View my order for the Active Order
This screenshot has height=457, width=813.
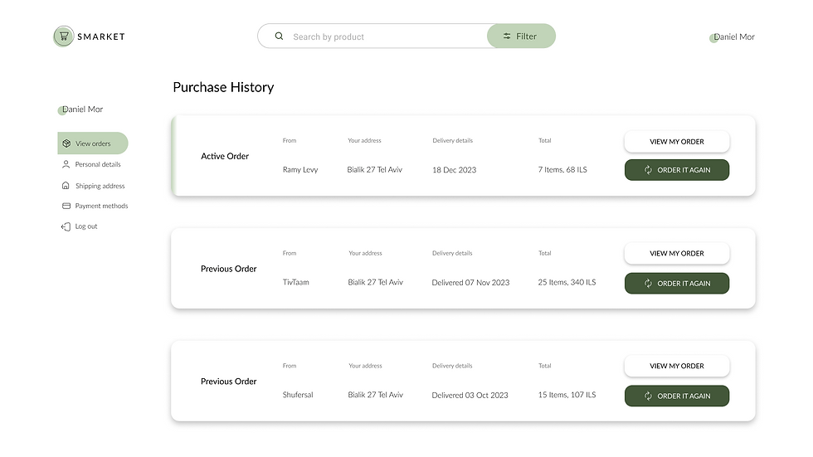(x=677, y=142)
